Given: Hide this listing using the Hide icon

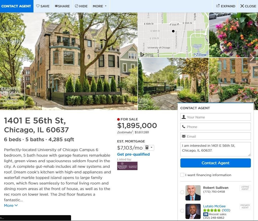Looking at the screenshot, I should pos(81,6).
